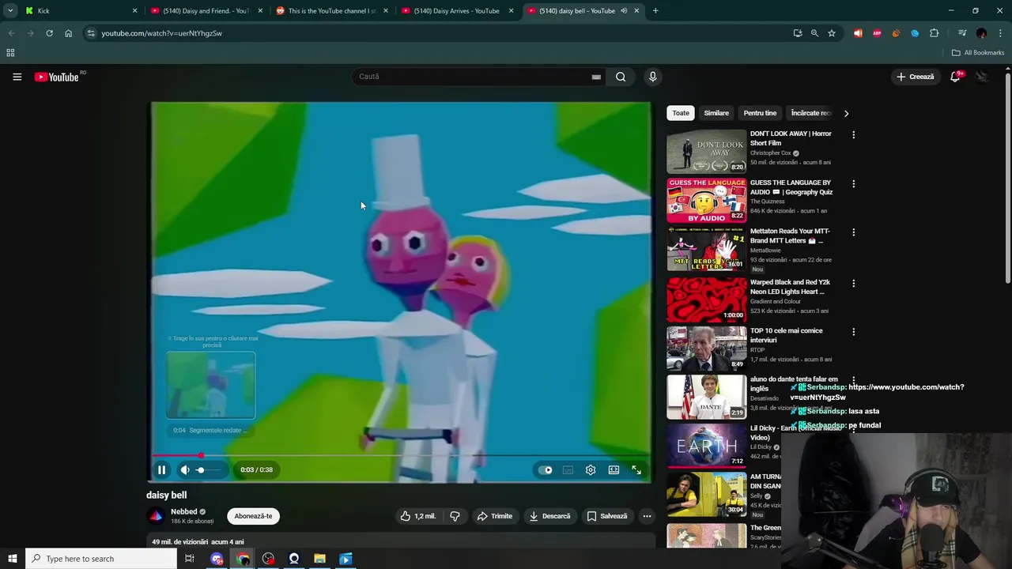1012x569 pixels.
Task: Go to the browser home page icon
Action: 68,33
